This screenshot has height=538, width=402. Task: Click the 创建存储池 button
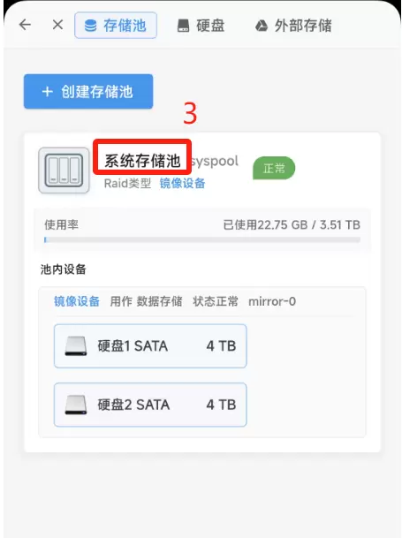tap(88, 91)
